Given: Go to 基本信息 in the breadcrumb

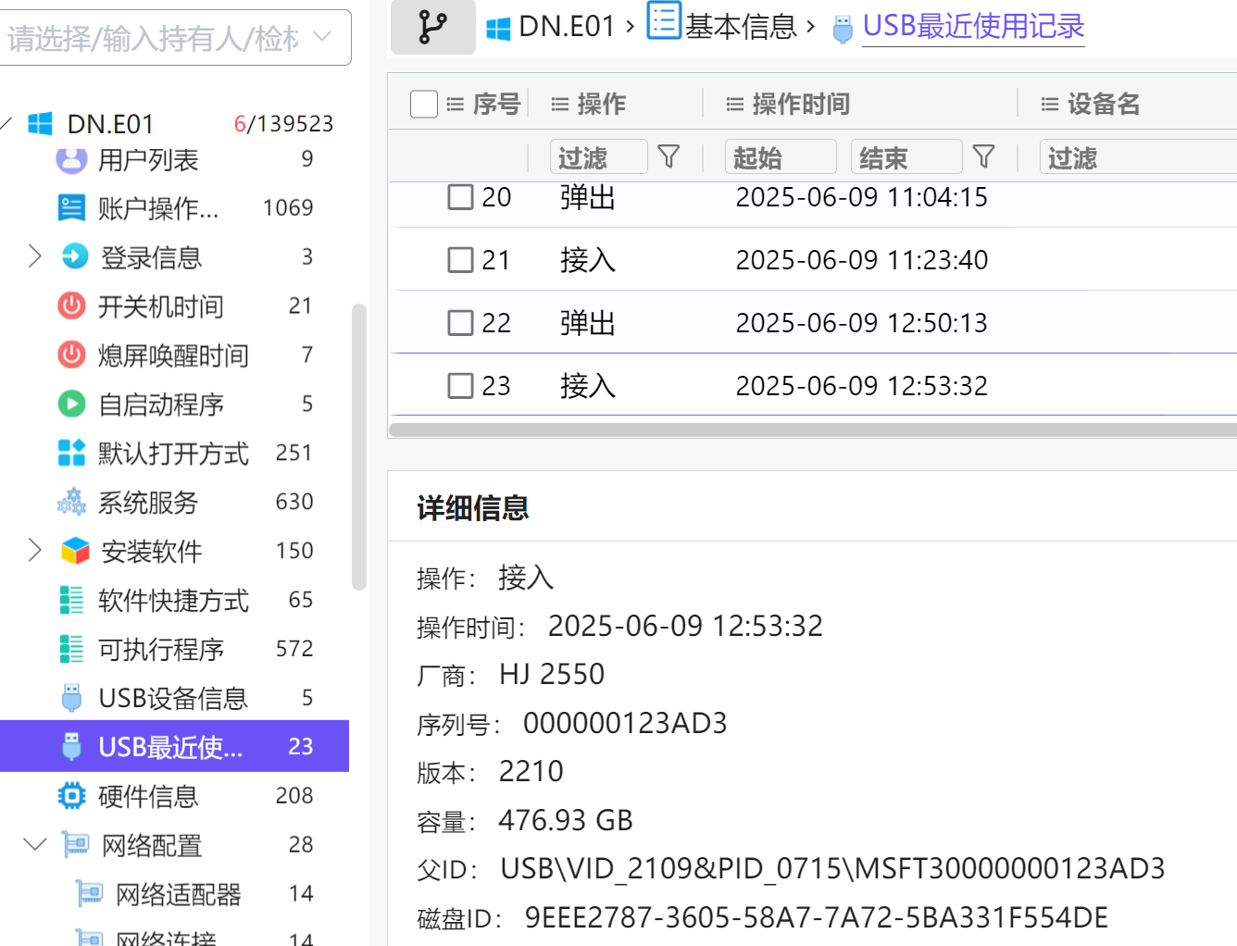Looking at the screenshot, I should (740, 27).
